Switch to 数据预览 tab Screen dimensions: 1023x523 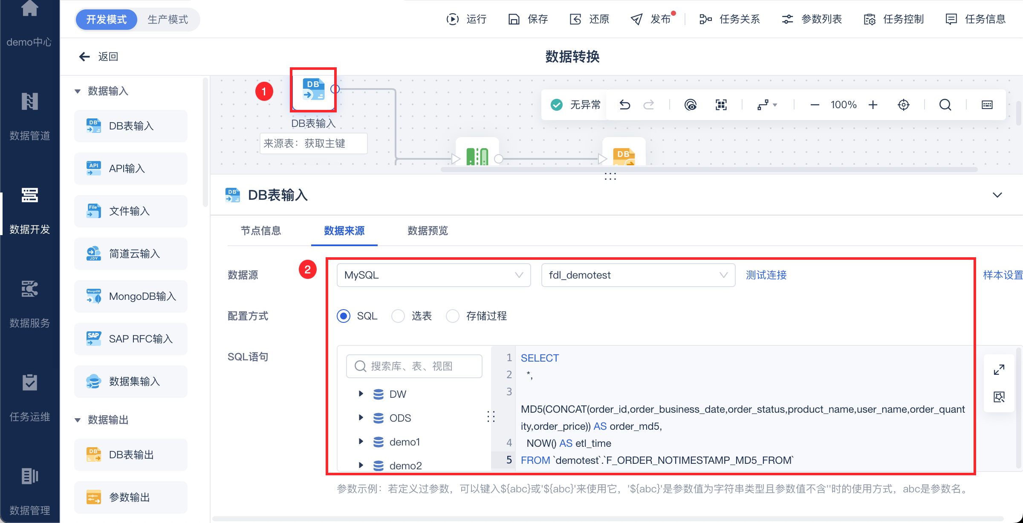coord(428,231)
